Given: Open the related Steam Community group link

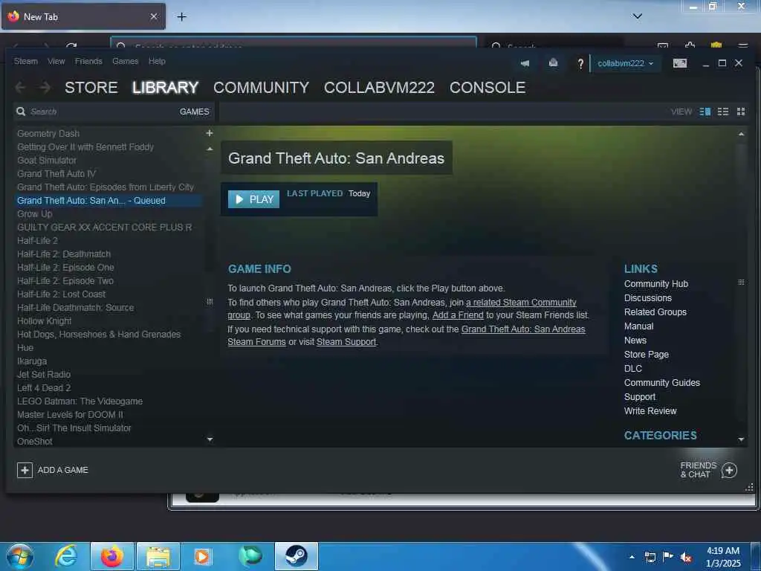Looking at the screenshot, I should click(521, 303).
